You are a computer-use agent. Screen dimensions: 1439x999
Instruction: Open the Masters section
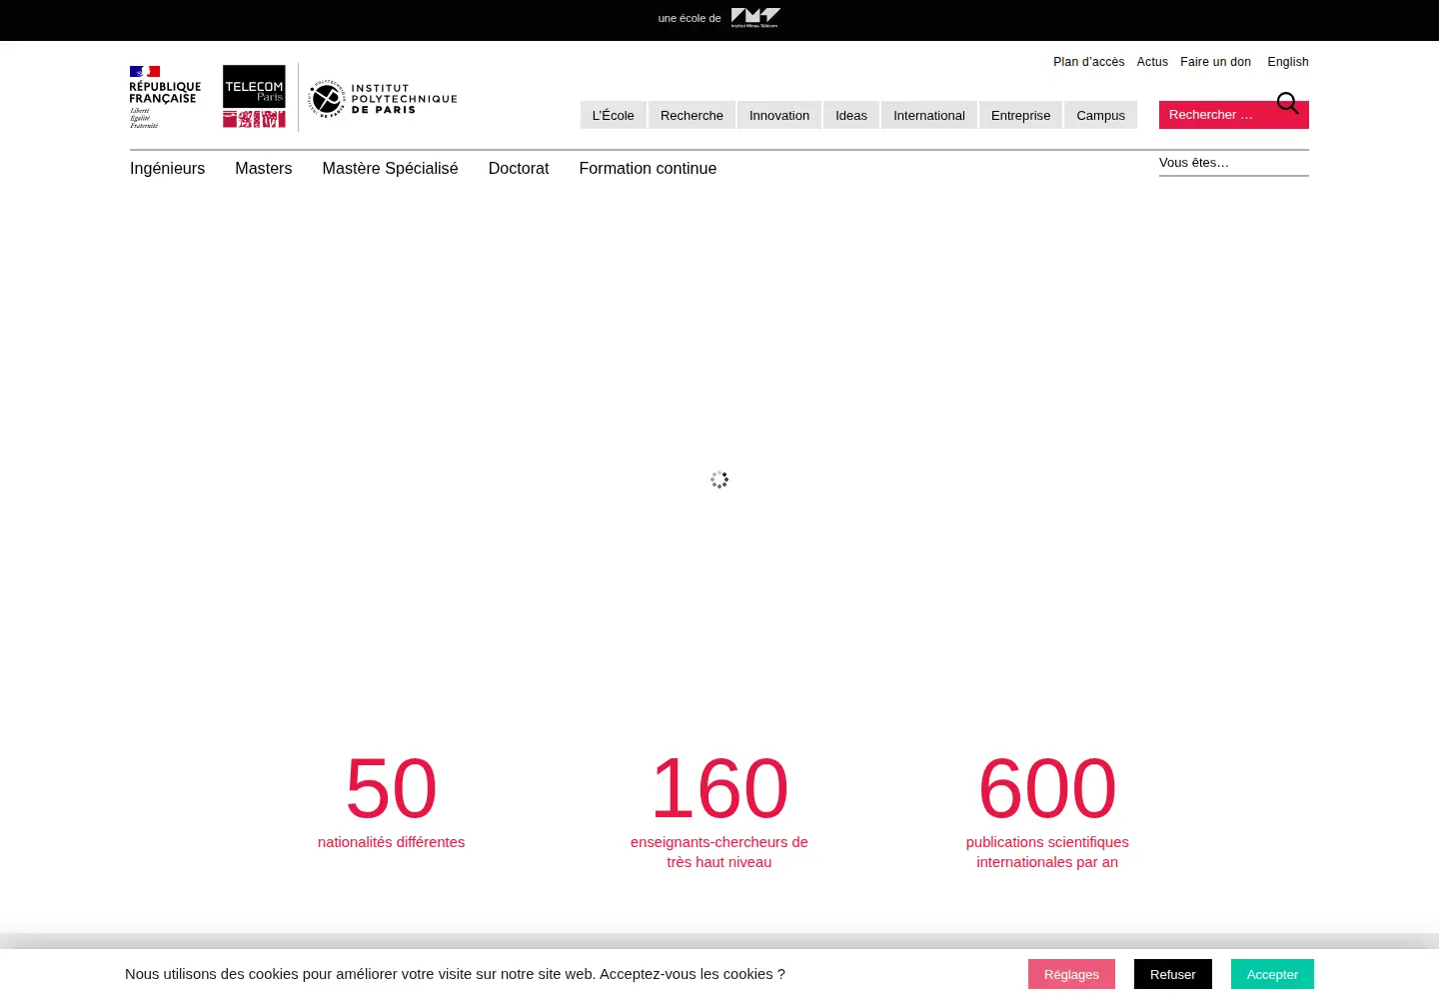click(264, 169)
